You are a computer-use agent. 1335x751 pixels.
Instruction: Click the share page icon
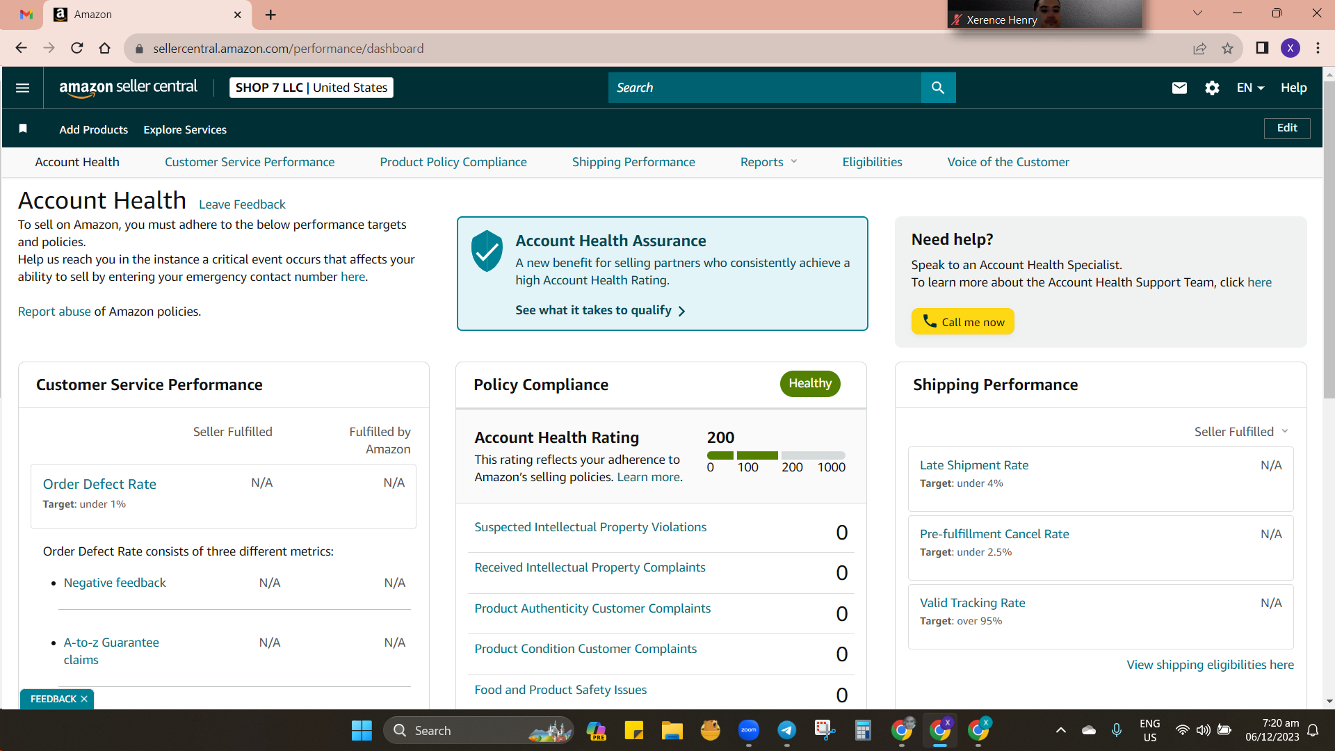(1199, 48)
